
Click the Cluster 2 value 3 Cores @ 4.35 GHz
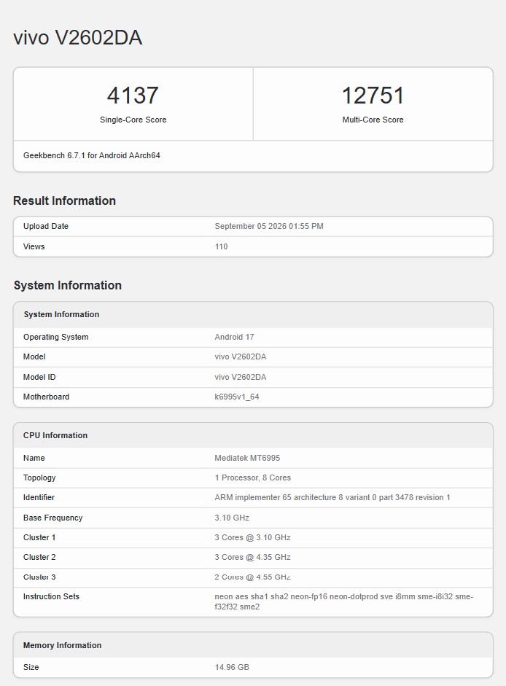(x=252, y=557)
